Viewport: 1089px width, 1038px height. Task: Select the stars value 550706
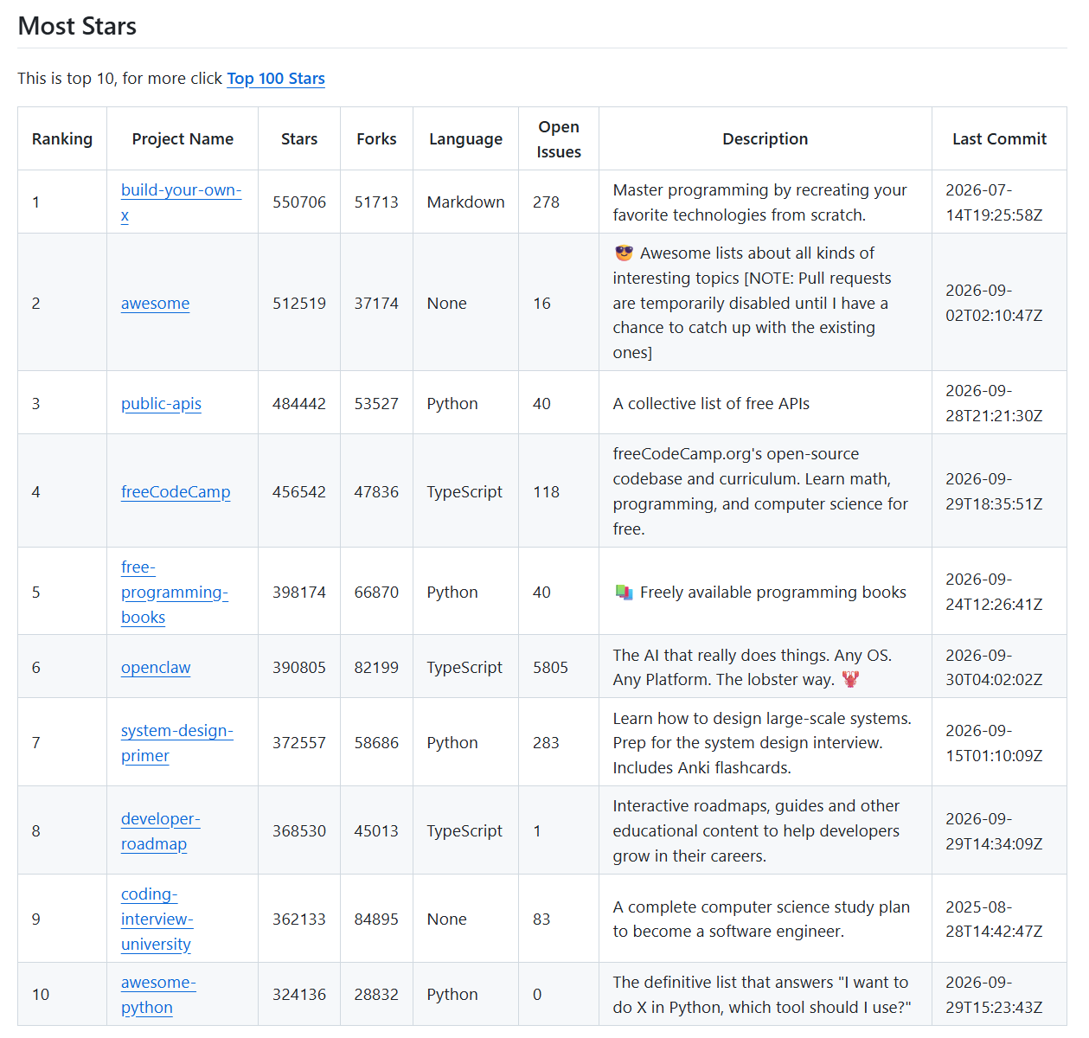click(299, 202)
